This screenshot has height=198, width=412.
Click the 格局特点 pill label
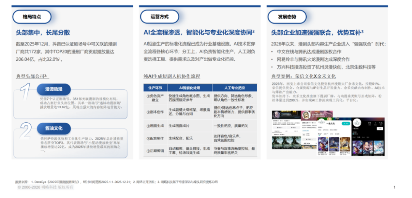(x=32, y=17)
